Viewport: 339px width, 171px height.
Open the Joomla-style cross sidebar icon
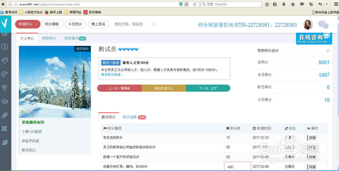click(x=4, y=129)
